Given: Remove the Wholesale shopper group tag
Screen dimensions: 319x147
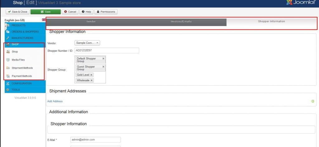Looking at the screenshot, I should [x=92, y=80].
